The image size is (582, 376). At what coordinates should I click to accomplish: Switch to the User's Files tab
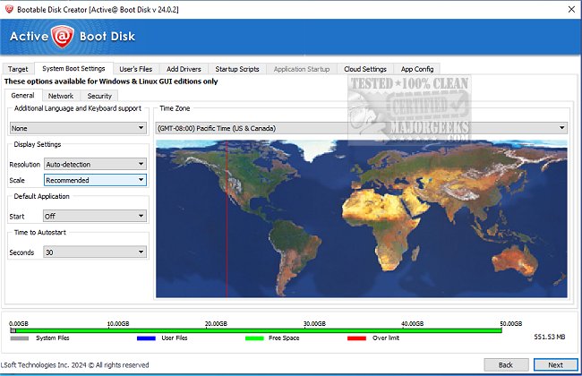tap(134, 69)
